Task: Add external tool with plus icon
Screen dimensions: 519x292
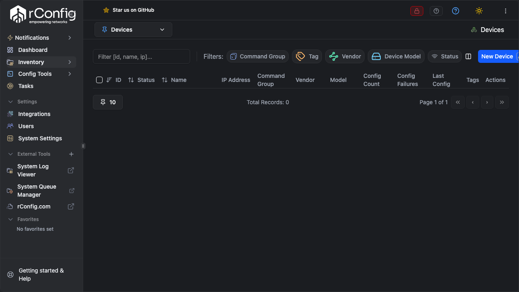Action: [x=71, y=154]
